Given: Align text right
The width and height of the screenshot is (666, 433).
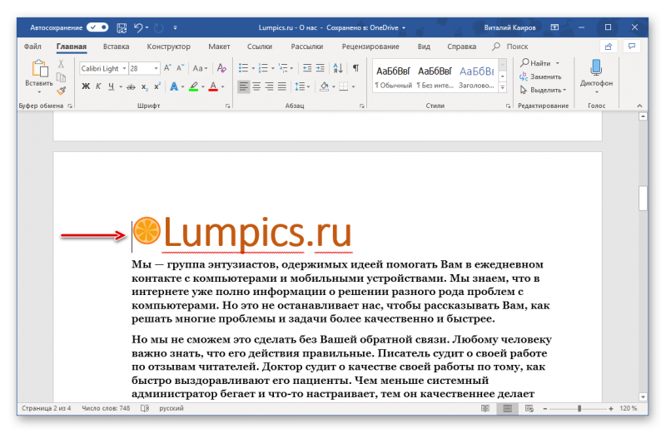Looking at the screenshot, I should (x=269, y=86).
